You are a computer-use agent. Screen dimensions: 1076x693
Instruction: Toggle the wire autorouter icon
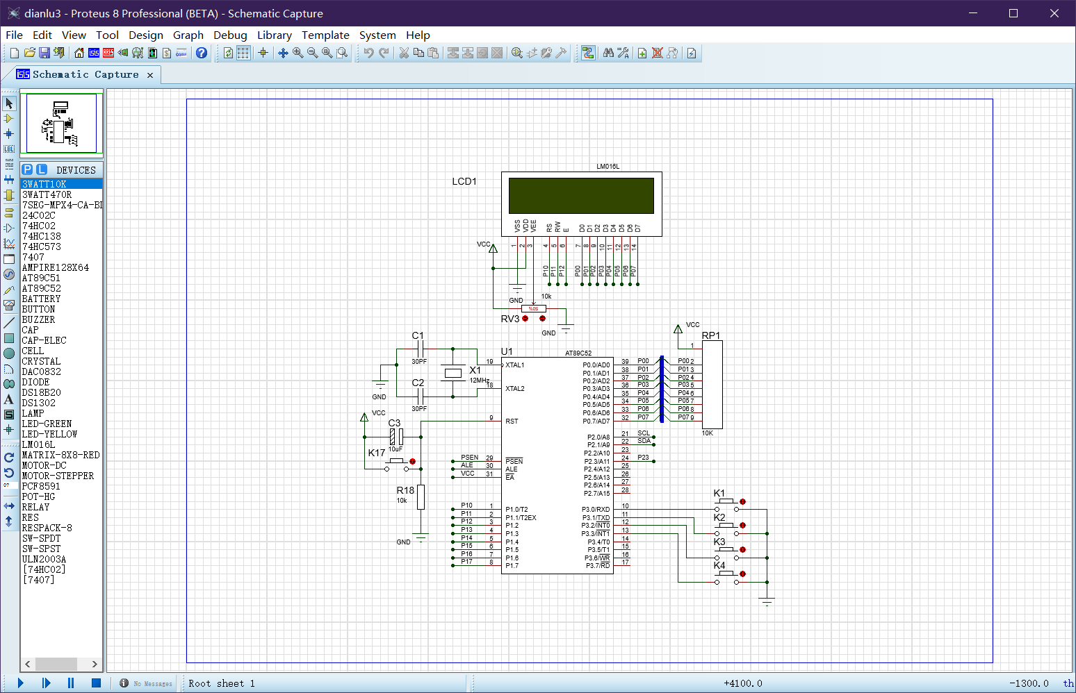pyautogui.click(x=588, y=53)
